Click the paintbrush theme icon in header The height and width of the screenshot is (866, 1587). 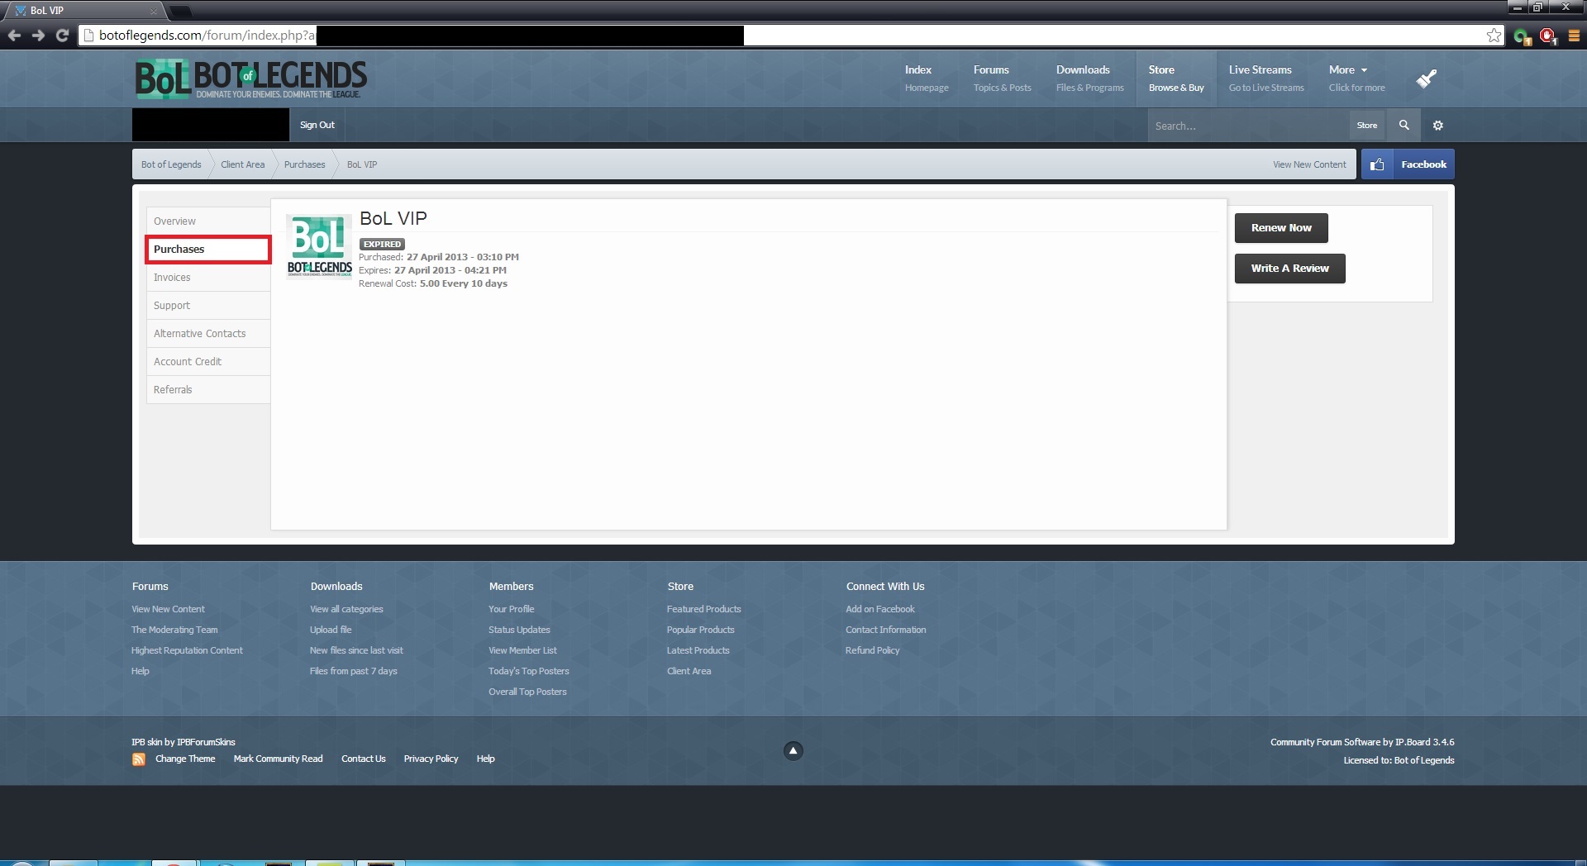click(x=1427, y=79)
